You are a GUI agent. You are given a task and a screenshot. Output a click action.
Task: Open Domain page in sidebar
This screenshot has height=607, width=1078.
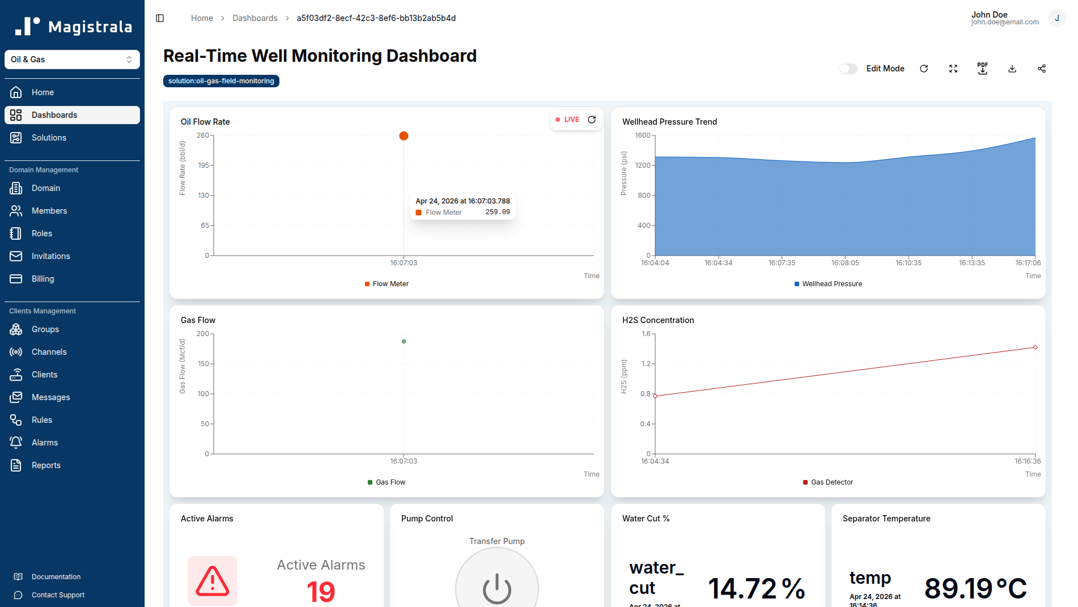[x=72, y=188]
